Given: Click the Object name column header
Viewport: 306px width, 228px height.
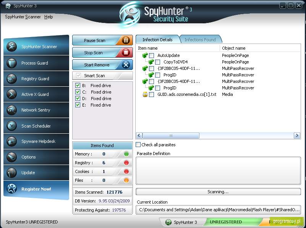Looking at the screenshot, I should click(260, 48).
